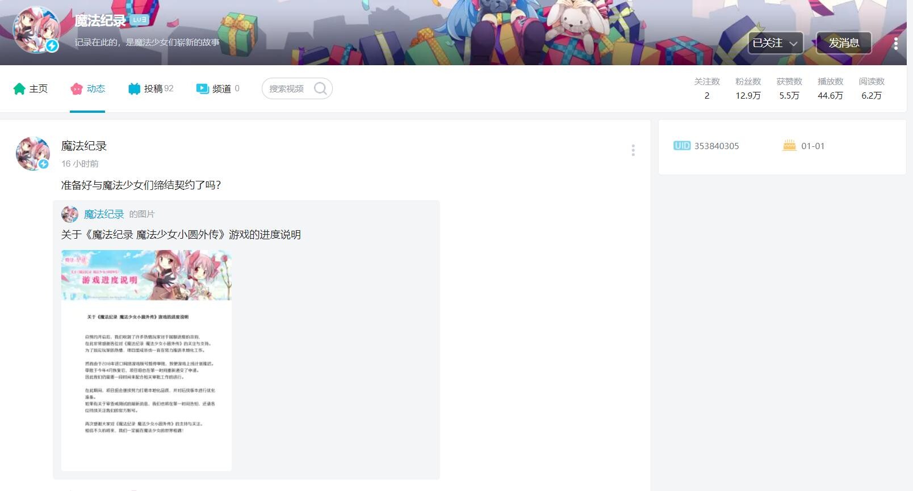
Task: Click the UID badge icon
Action: (681, 146)
